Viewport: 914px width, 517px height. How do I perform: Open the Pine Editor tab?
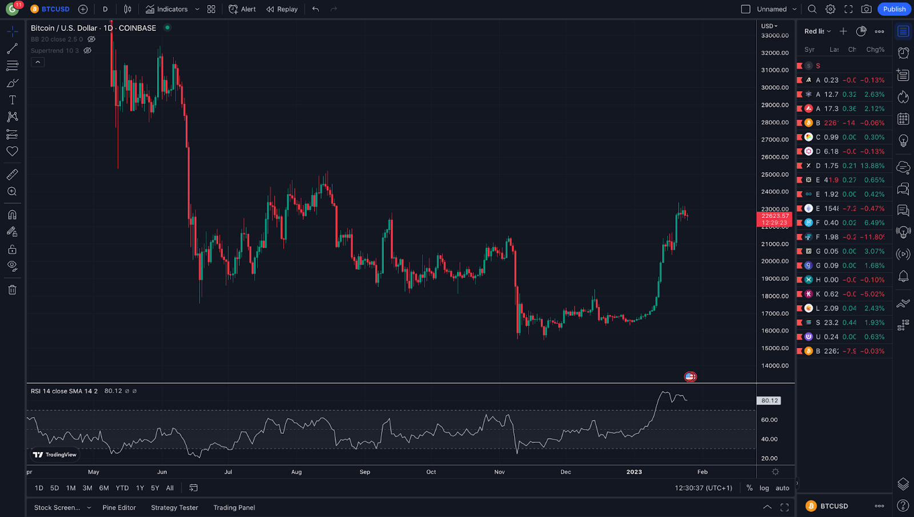[119, 507]
